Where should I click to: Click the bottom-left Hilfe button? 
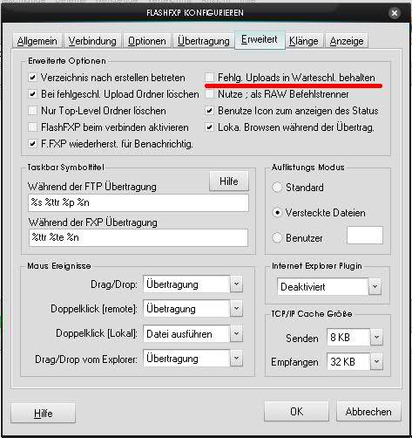[43, 413]
